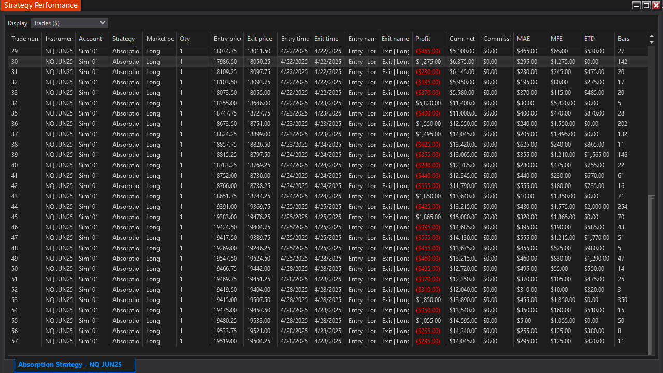Select entry price 19469.75 cell
The image size is (663, 373).
click(x=227, y=279)
